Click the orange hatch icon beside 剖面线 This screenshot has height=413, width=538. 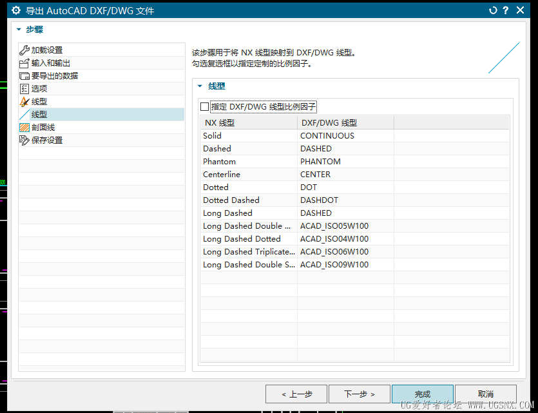24,128
